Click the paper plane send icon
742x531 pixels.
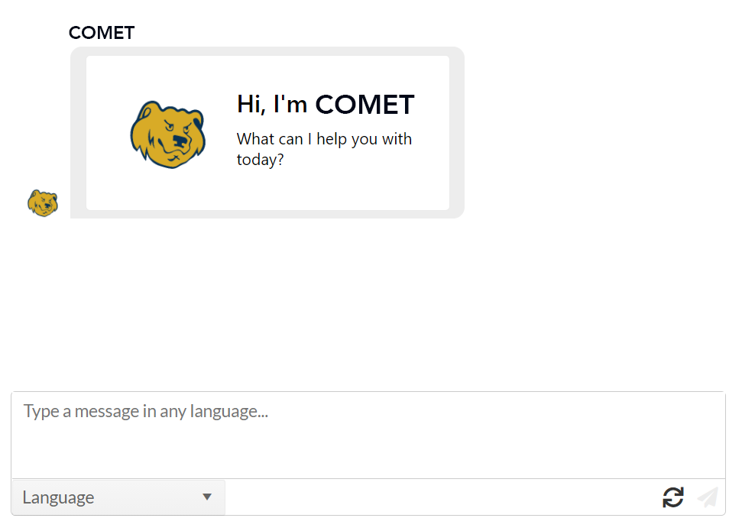coord(708,497)
